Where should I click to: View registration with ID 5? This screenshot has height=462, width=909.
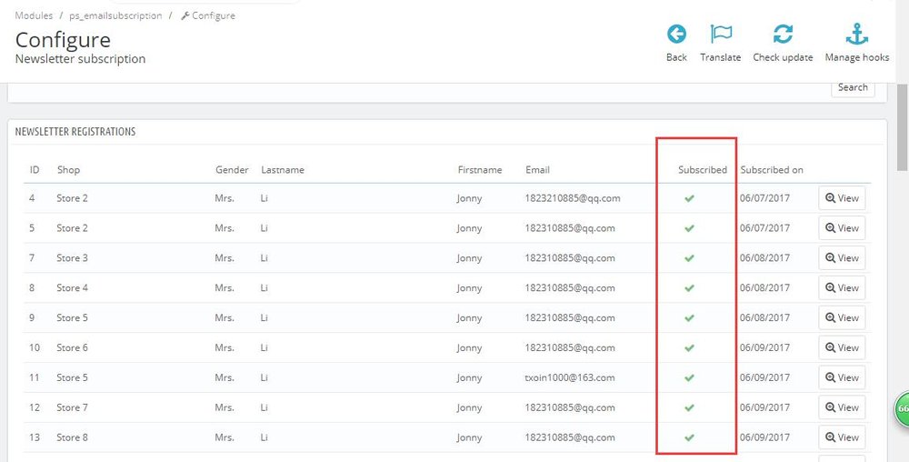coord(842,227)
